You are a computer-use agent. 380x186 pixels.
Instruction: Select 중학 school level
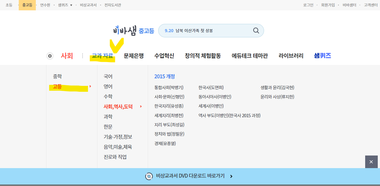tap(57, 76)
